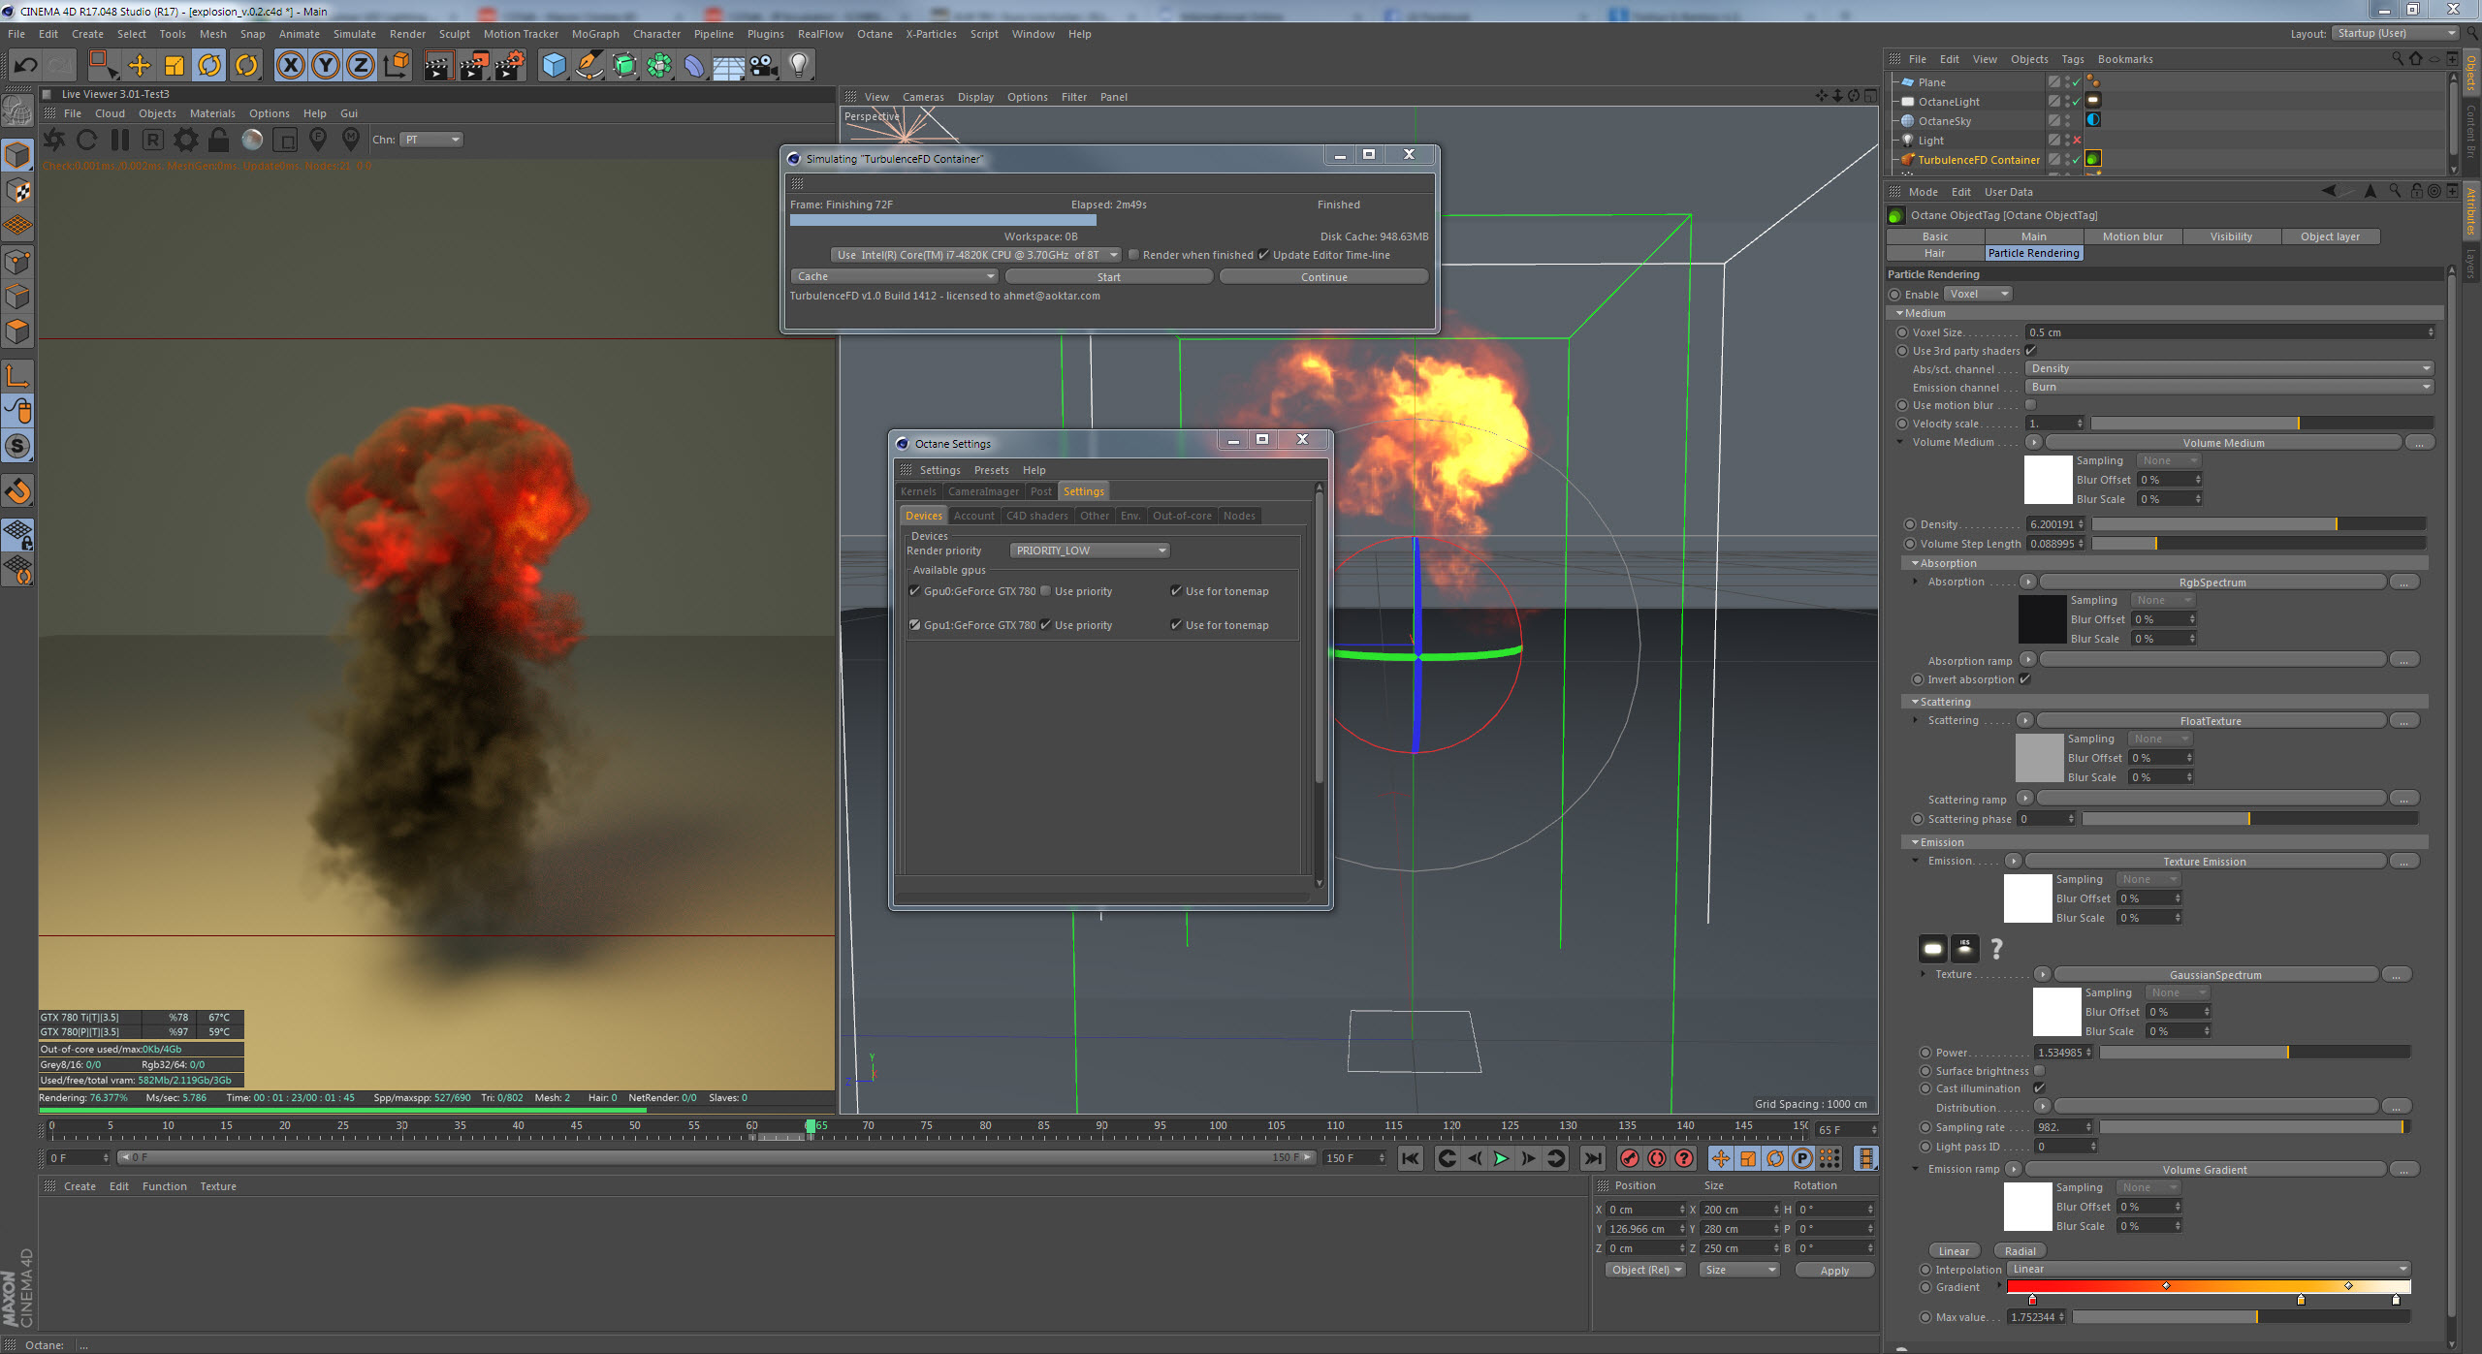2482x1354 pixels.
Task: Uncheck Invert absorption option
Action: tap(2025, 679)
